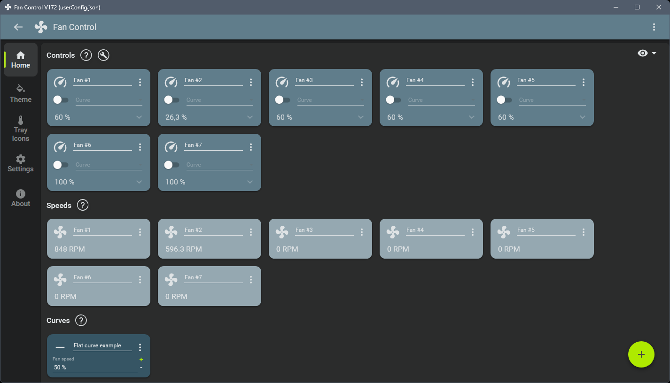This screenshot has height=383, width=670.
Task: Click the fan icon on Fan #2 speed card
Action: pos(171,231)
